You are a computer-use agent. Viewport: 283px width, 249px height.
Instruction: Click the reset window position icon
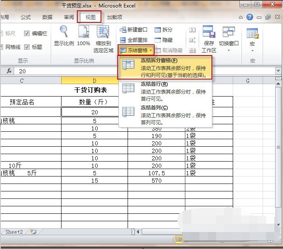(x=192, y=51)
